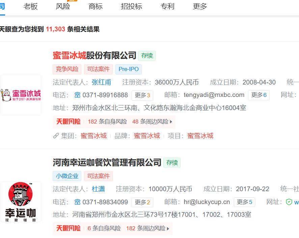
Task: Click the 小微企业 tag
Action: tap(67, 176)
